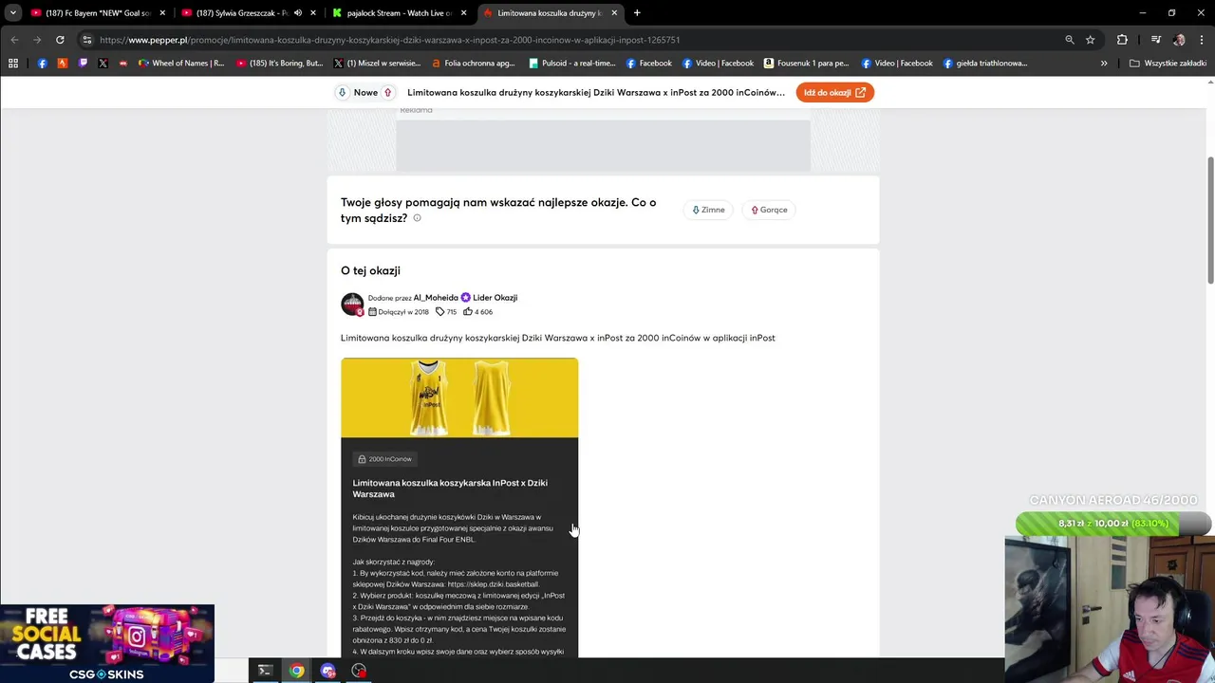Click the 2000 inCoinów lock label
The image size is (1215, 683).
pos(384,459)
